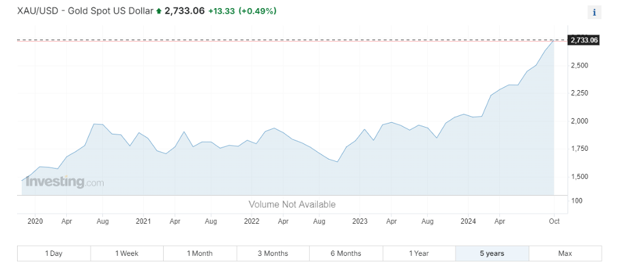618x273 pixels.
Task: Click the green up-arrow price indicator
Action: [x=159, y=12]
